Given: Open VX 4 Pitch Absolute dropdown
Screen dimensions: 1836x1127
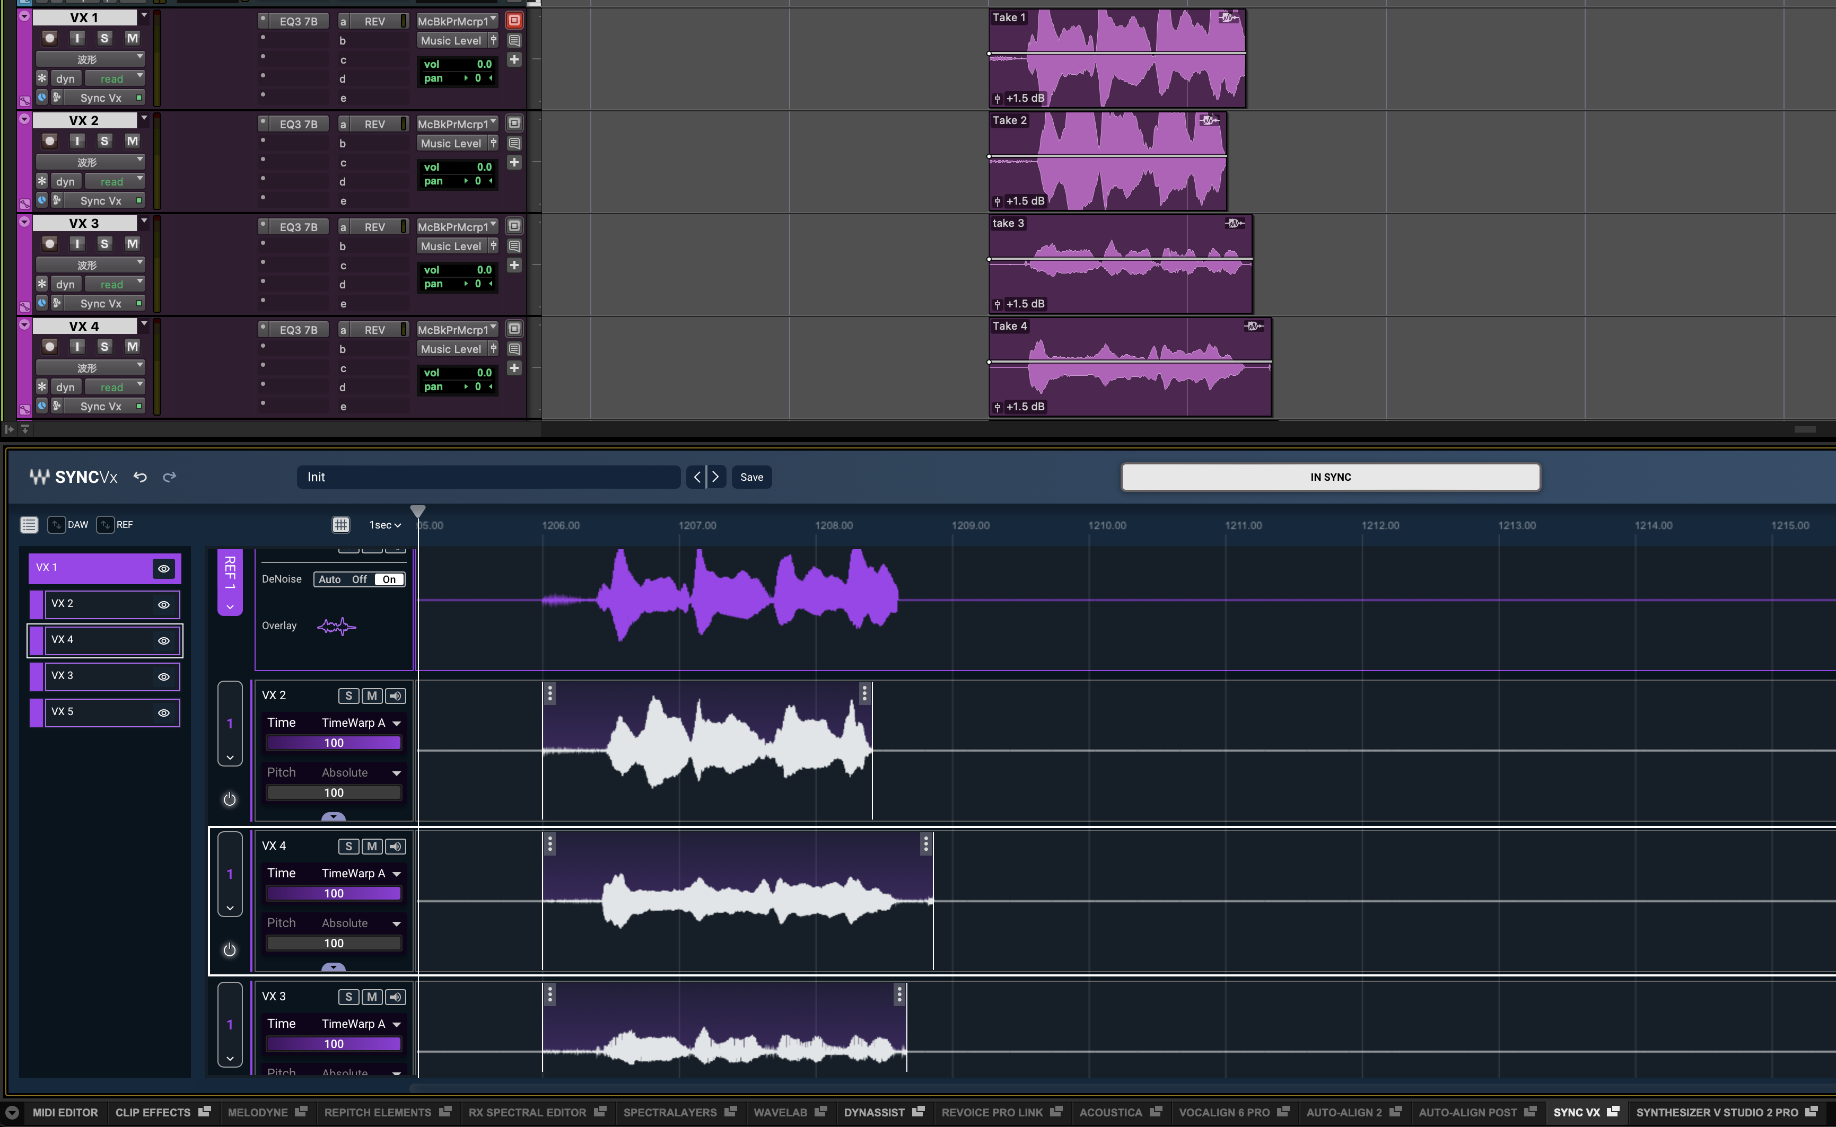Looking at the screenshot, I should (x=362, y=923).
